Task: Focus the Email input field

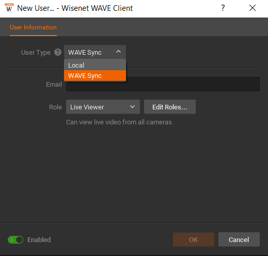Action: pos(163,84)
